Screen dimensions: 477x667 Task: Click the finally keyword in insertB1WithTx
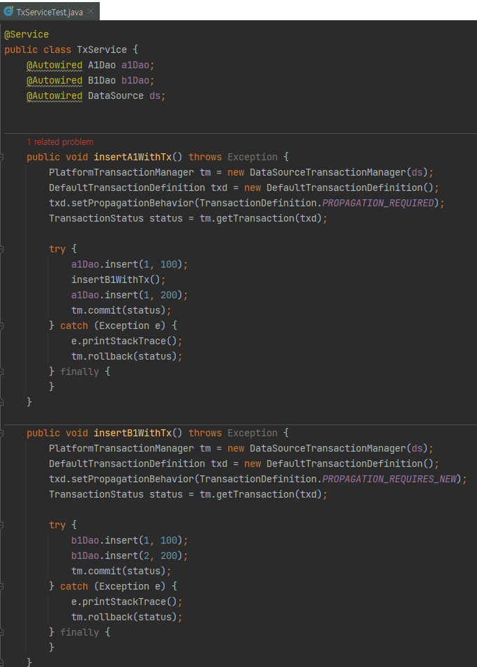click(79, 632)
